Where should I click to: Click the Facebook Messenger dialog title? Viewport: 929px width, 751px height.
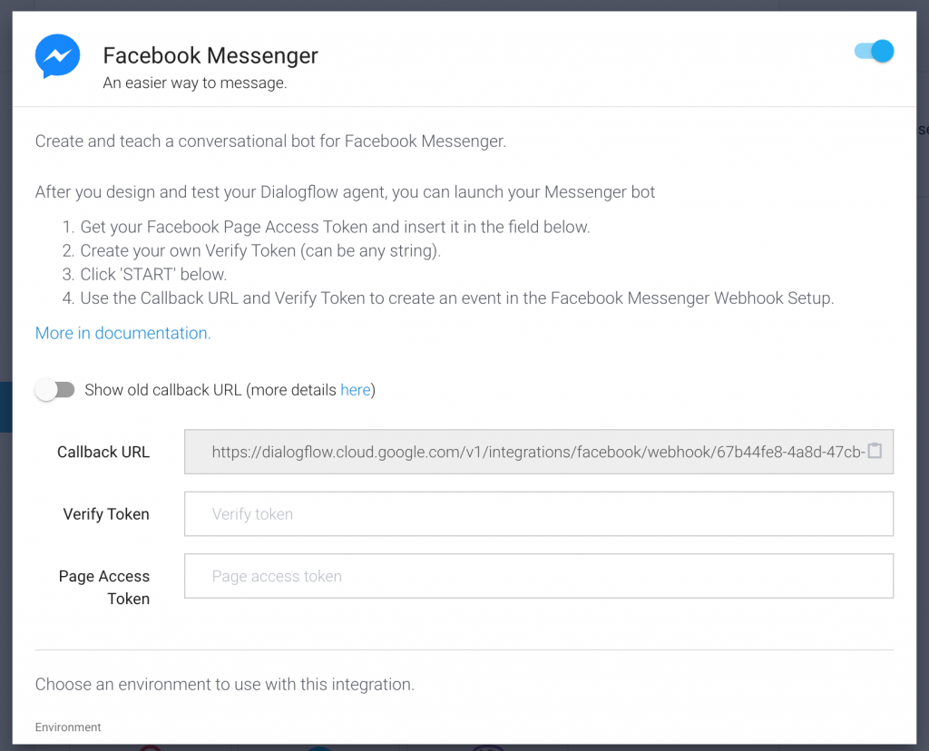[x=210, y=55]
